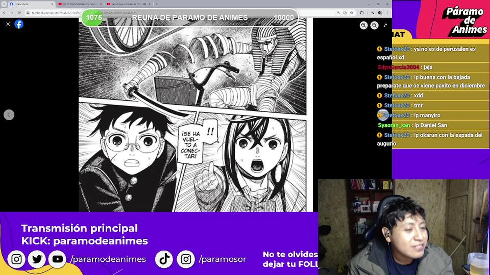This screenshot has width=490, height=275.
Task: Click the /paramosor handle text
Action: (x=222, y=259)
